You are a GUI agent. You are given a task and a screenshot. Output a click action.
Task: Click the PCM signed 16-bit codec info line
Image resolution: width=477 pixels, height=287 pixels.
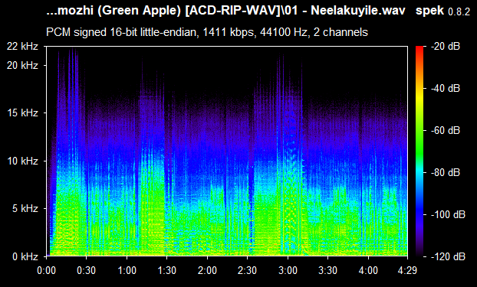point(207,32)
